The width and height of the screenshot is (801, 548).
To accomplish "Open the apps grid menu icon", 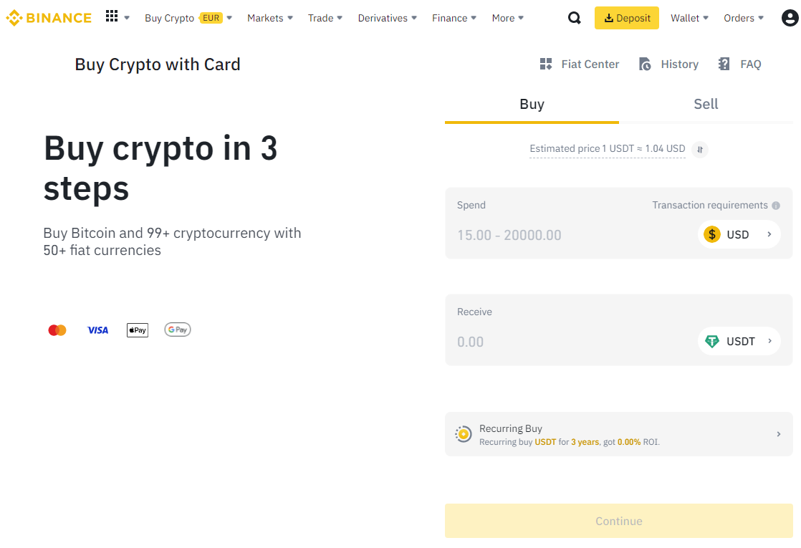I will pyautogui.click(x=112, y=16).
